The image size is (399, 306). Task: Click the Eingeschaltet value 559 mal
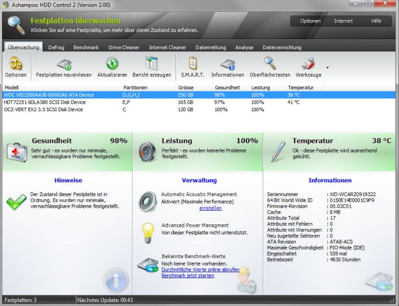(338, 254)
